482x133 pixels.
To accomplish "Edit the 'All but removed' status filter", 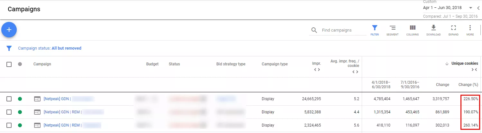I will click(x=67, y=48).
